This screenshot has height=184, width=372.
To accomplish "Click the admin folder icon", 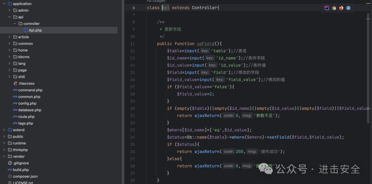I will coord(15,10).
